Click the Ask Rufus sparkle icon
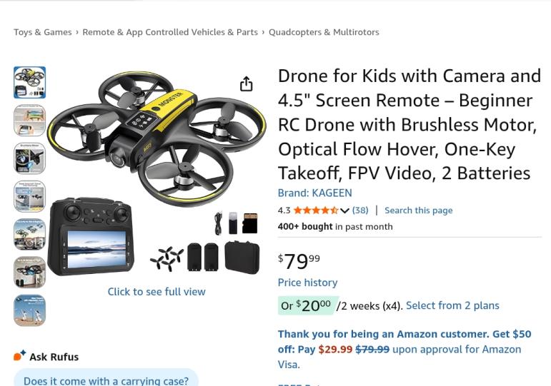This screenshot has height=386, width=551. point(19,355)
